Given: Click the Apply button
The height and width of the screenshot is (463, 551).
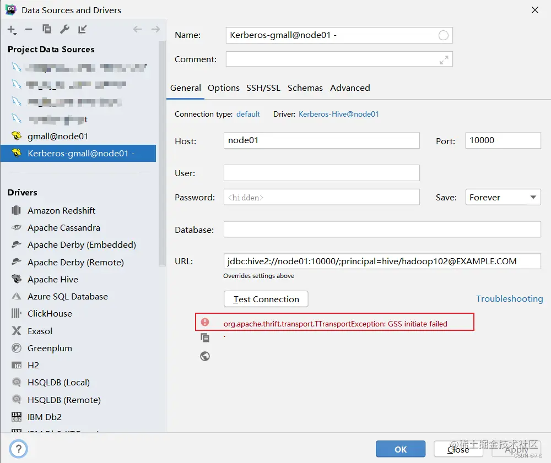Looking at the screenshot, I should click(x=516, y=449).
